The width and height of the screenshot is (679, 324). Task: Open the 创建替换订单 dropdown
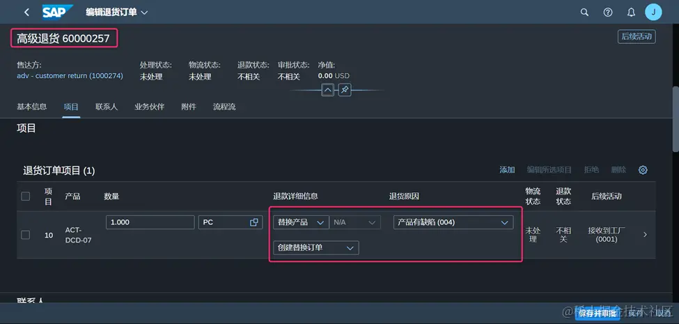click(x=316, y=248)
